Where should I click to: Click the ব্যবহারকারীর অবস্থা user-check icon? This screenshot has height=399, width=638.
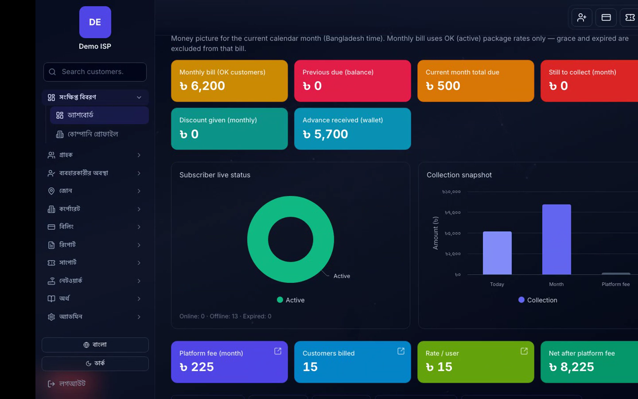point(51,173)
